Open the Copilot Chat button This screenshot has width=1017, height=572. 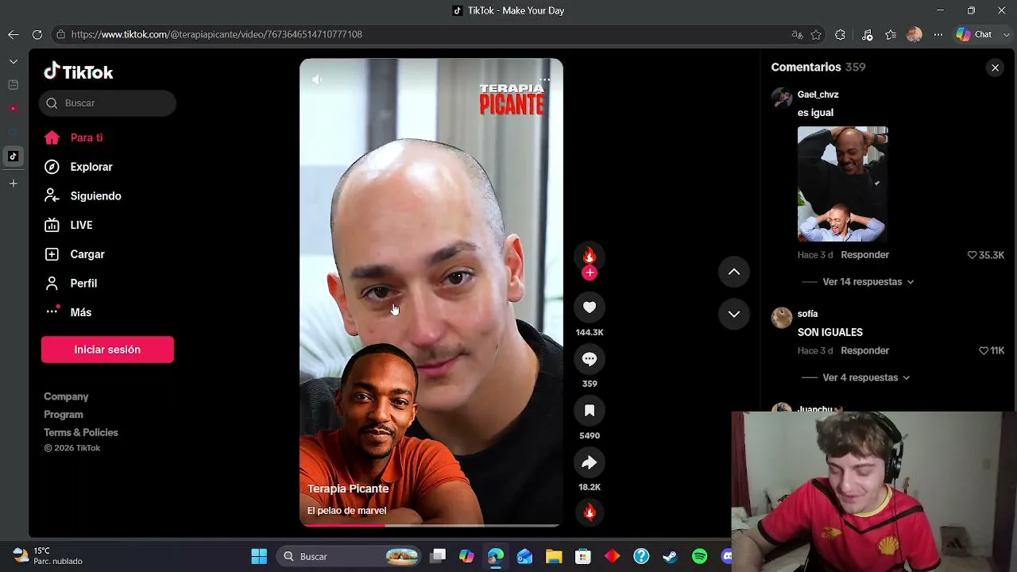975,34
